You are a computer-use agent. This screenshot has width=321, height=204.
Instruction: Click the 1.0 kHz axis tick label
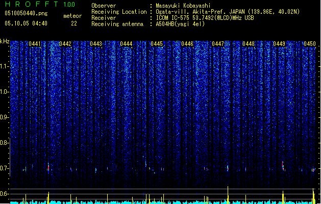click(5, 92)
